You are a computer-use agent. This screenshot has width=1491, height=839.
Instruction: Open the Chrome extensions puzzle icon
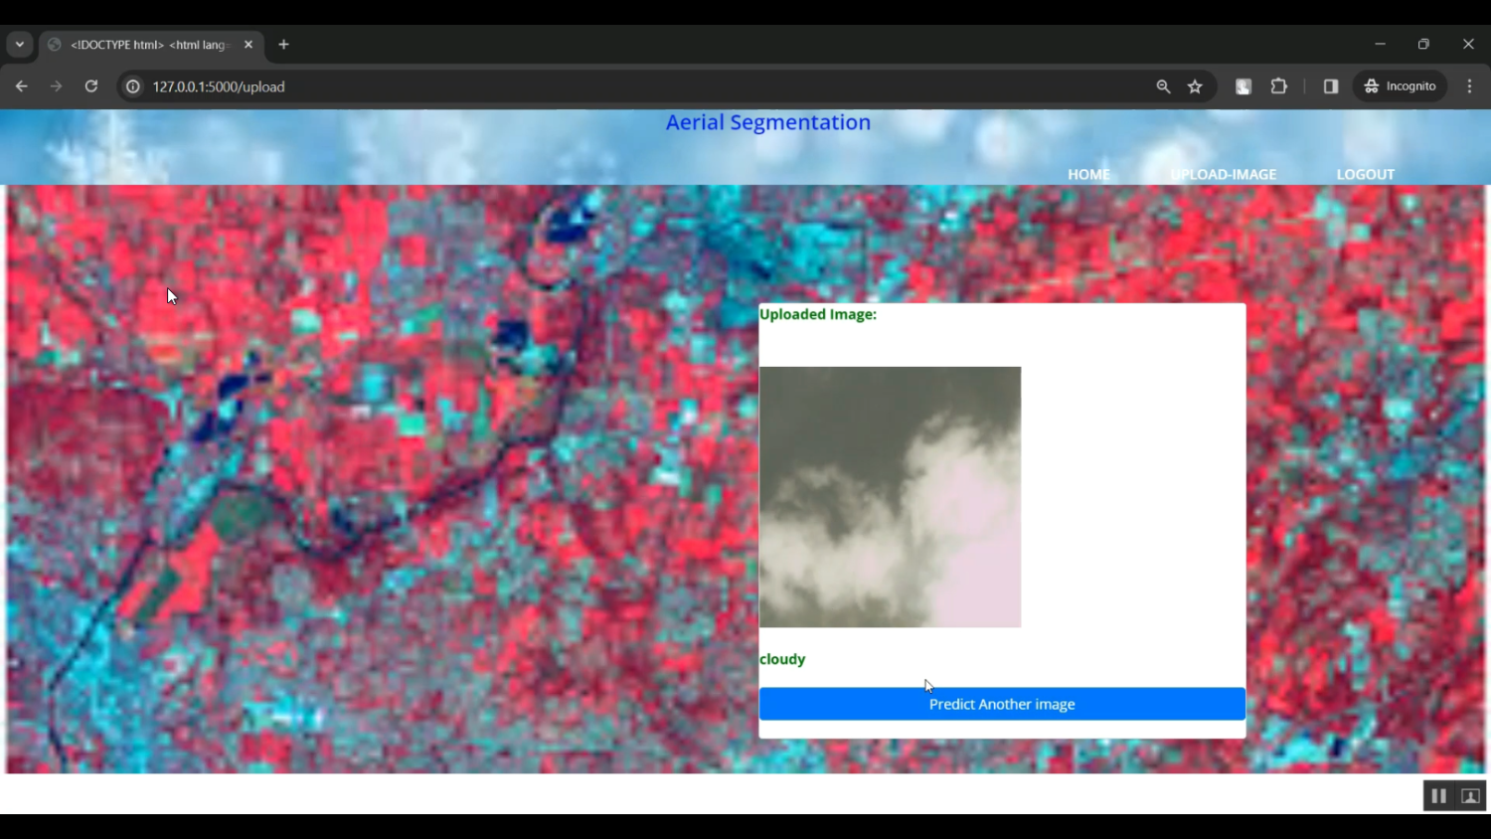tap(1279, 86)
